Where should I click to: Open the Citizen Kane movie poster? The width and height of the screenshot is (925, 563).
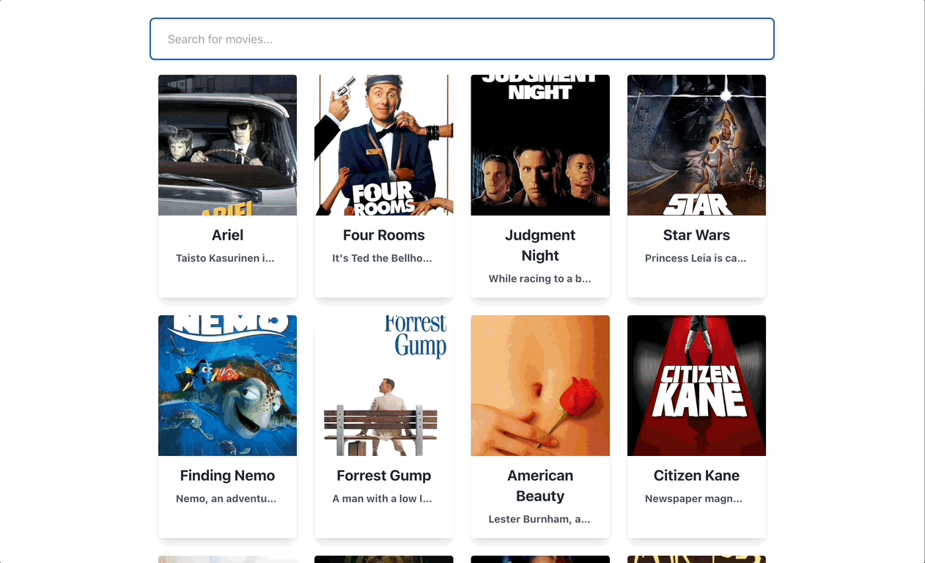click(x=696, y=385)
